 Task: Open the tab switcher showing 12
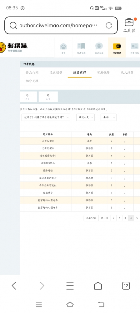tap(126, 286)
